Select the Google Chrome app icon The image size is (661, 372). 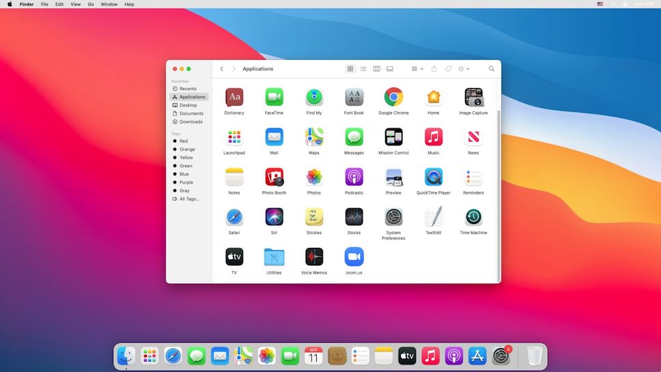pos(394,98)
